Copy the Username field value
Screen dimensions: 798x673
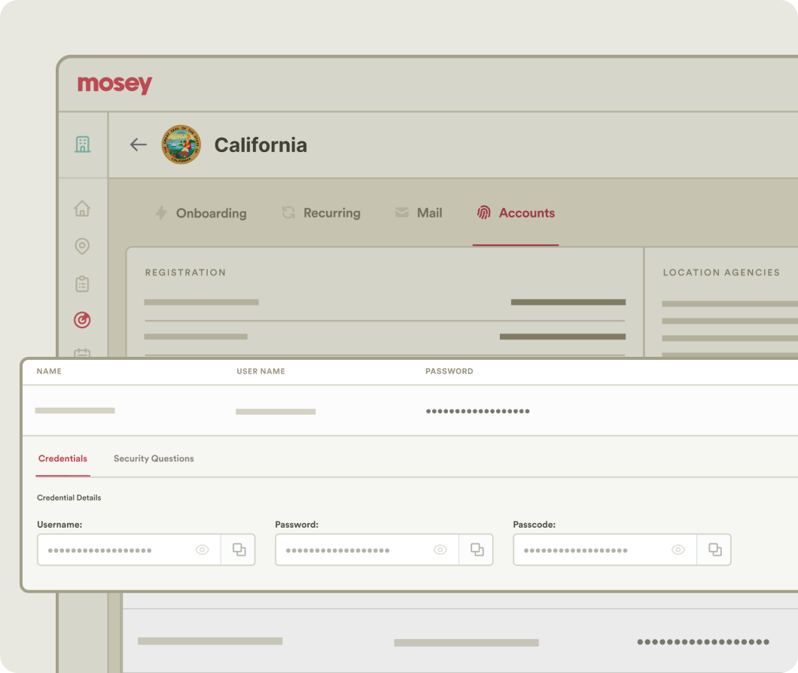tap(239, 550)
